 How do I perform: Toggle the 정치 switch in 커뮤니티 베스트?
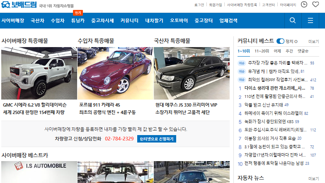pyautogui.click(x=280, y=41)
